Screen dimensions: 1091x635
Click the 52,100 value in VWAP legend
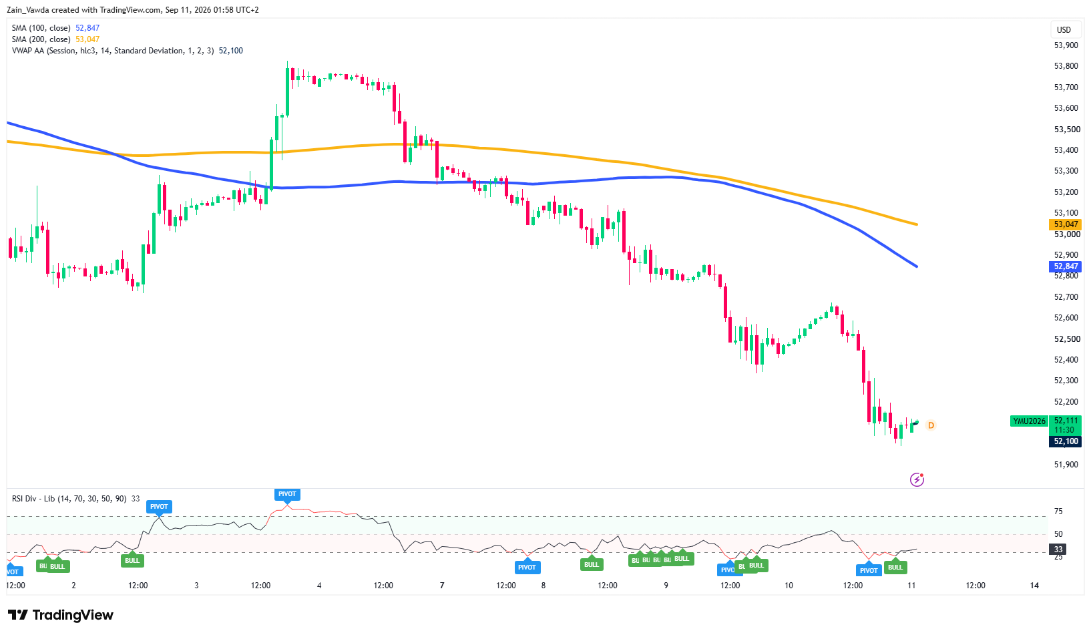pos(231,51)
